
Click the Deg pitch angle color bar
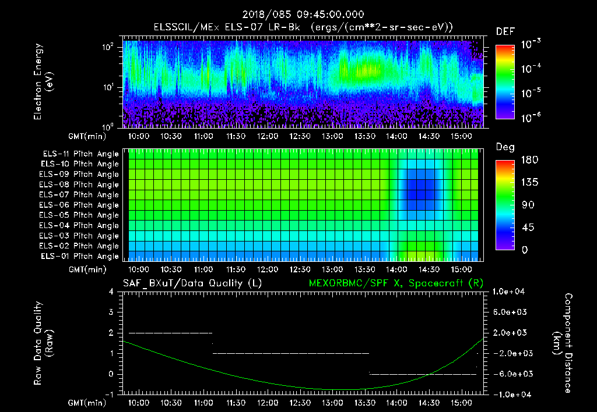505,205
